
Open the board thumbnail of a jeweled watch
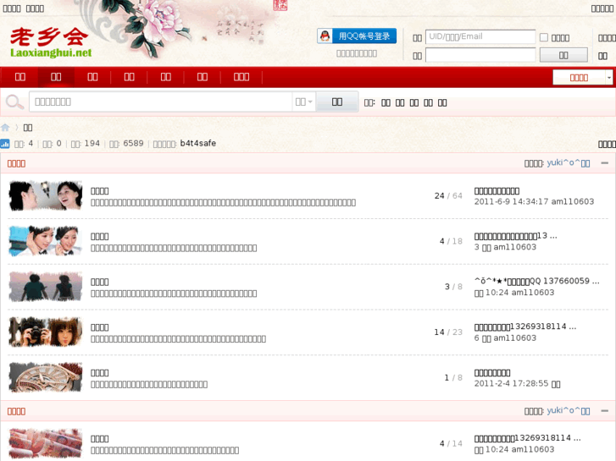46,377
